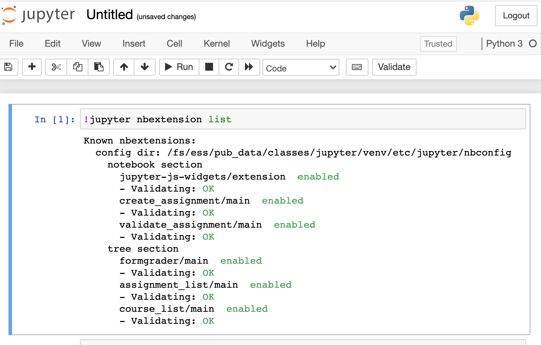Toggle the Trusted notebook indicator
This screenshot has height=345, width=541.
(438, 44)
